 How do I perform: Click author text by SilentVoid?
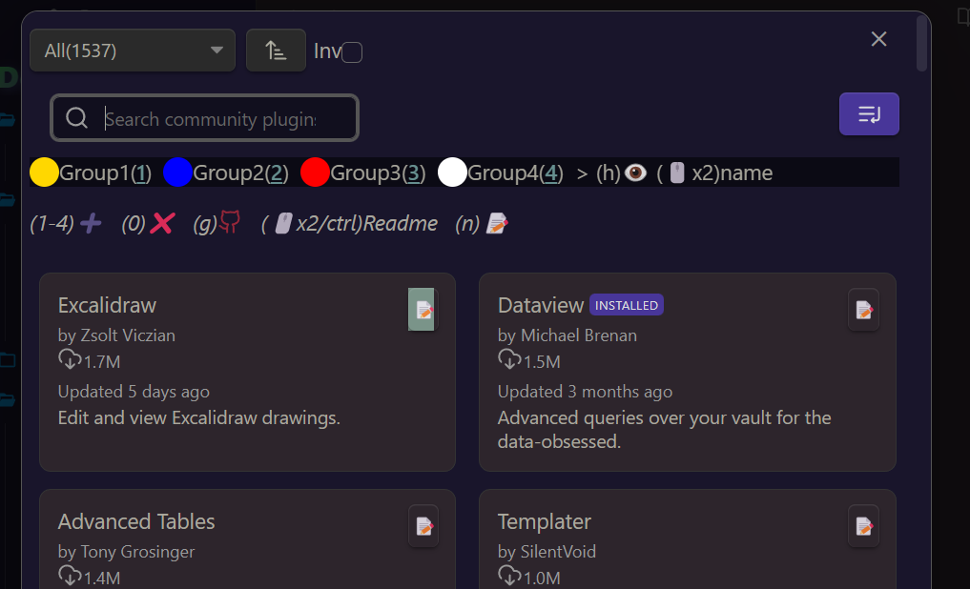(547, 551)
